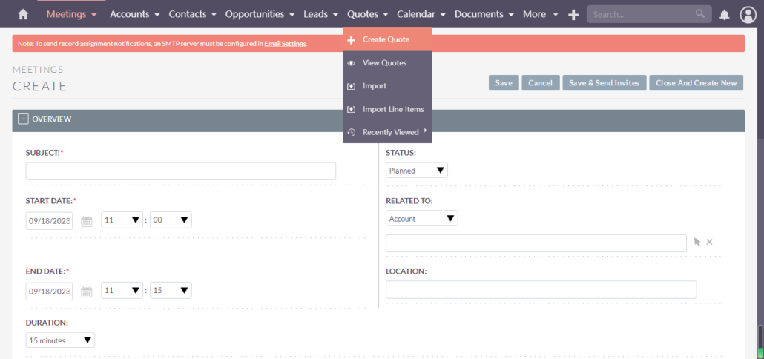Open the Status dropdown
This screenshot has width=764, height=359.
click(x=416, y=171)
